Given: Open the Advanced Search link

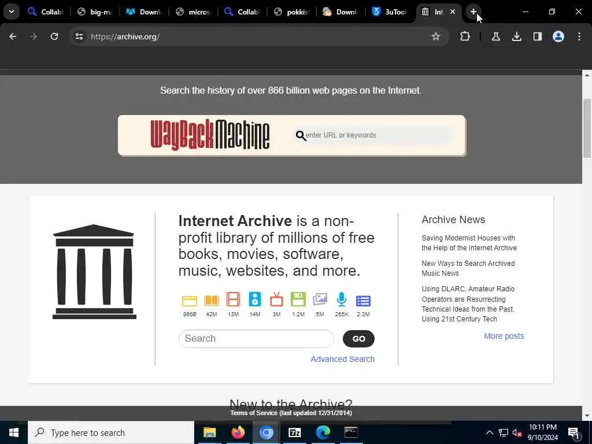Looking at the screenshot, I should click(342, 359).
